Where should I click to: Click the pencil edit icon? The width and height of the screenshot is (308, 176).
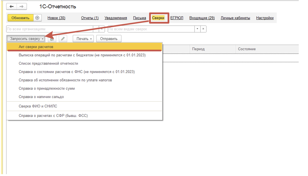tap(63, 39)
